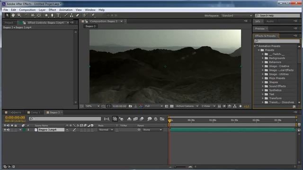Open the Parent None dropdown
303x170 pixels.
(x=152, y=130)
